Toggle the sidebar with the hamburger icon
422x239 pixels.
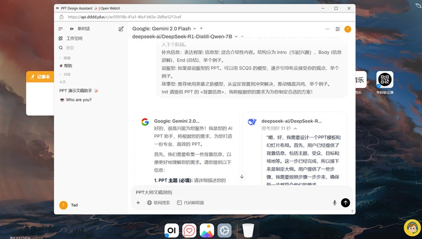pos(61,29)
